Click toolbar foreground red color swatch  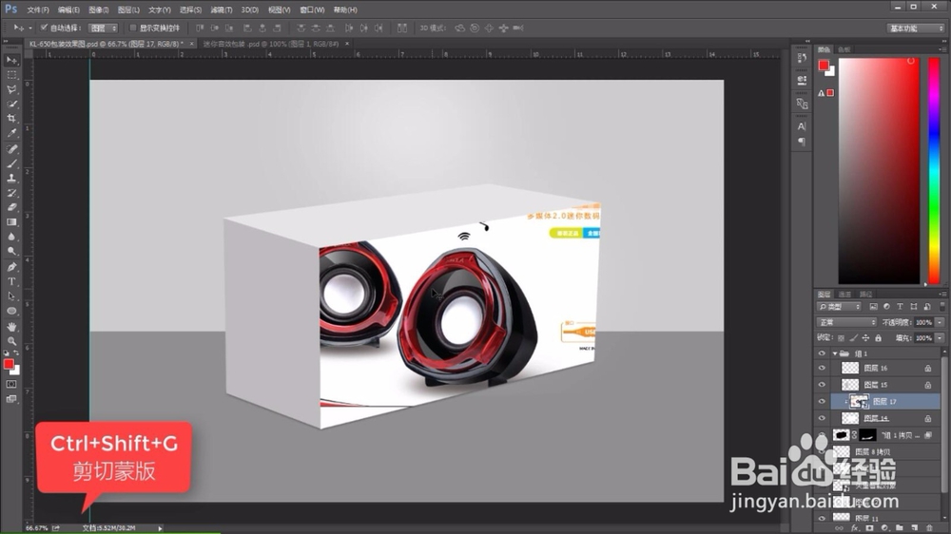click(9, 364)
